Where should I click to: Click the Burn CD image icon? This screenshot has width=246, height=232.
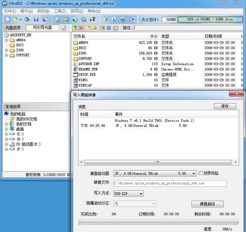93,20
